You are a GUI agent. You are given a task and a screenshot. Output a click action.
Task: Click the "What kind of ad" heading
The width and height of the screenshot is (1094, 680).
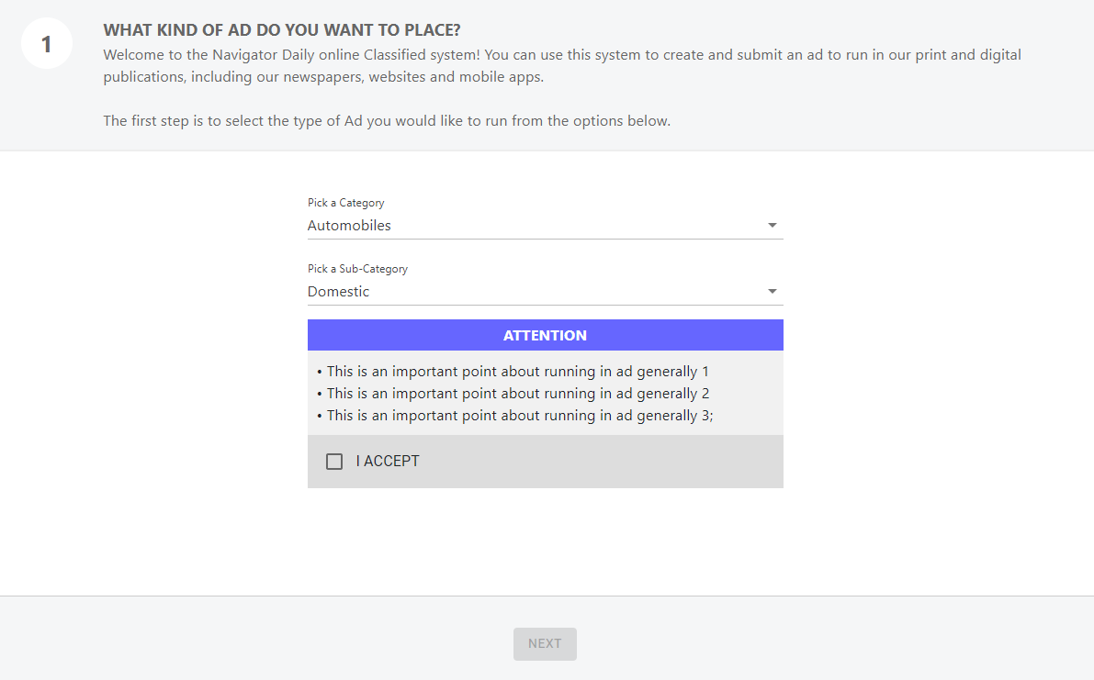coord(282,30)
